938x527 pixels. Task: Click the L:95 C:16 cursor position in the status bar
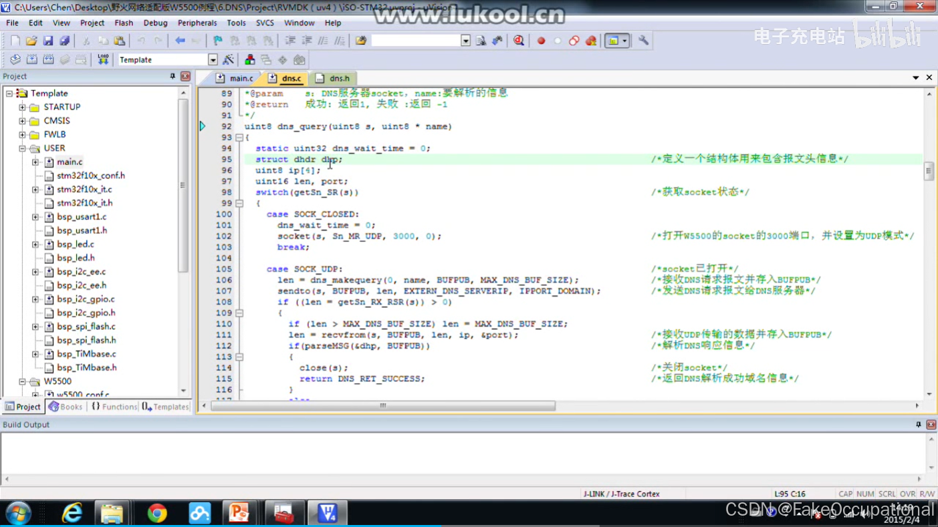click(790, 494)
